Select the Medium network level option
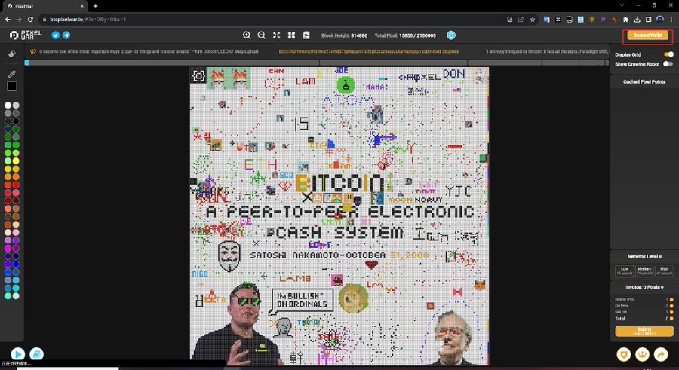 coord(644,270)
